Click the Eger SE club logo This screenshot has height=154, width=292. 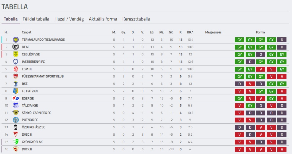pyautogui.click(x=16, y=98)
